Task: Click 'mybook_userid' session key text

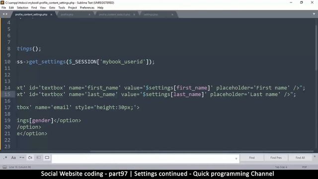Action: pos(123,62)
